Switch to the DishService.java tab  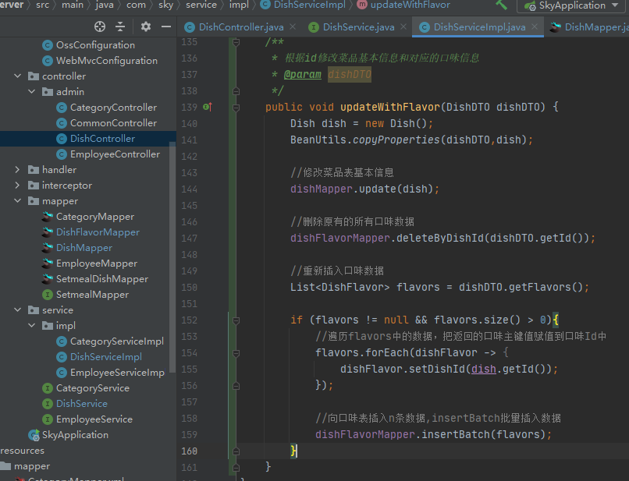[x=358, y=27]
